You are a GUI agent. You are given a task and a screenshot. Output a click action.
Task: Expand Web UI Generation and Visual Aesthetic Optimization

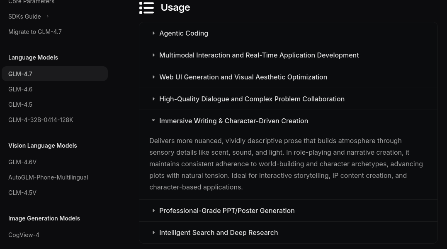point(243,77)
